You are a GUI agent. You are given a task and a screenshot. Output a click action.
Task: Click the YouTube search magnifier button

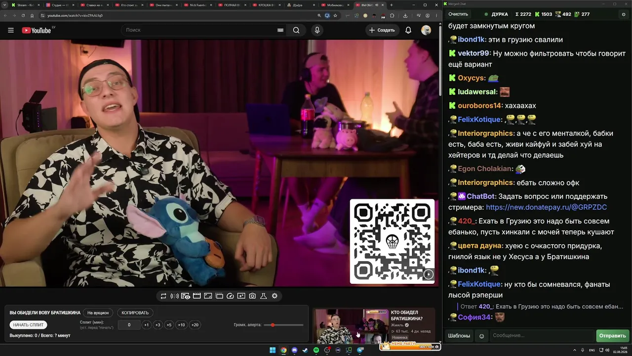(x=296, y=30)
